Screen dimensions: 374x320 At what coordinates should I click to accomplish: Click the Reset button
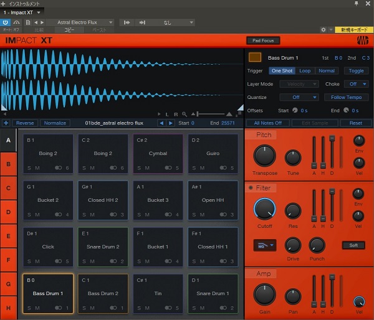pos(356,123)
